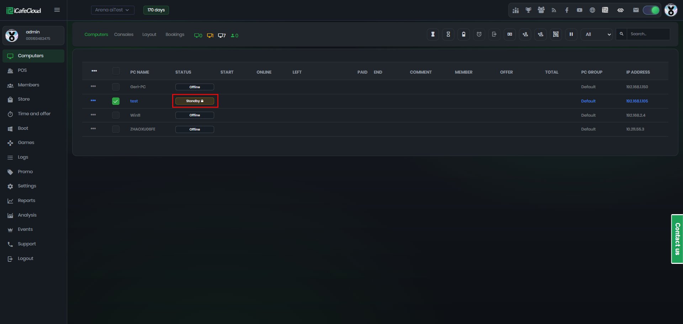
Task: Toggle the green switch in top bar
Action: (651, 10)
